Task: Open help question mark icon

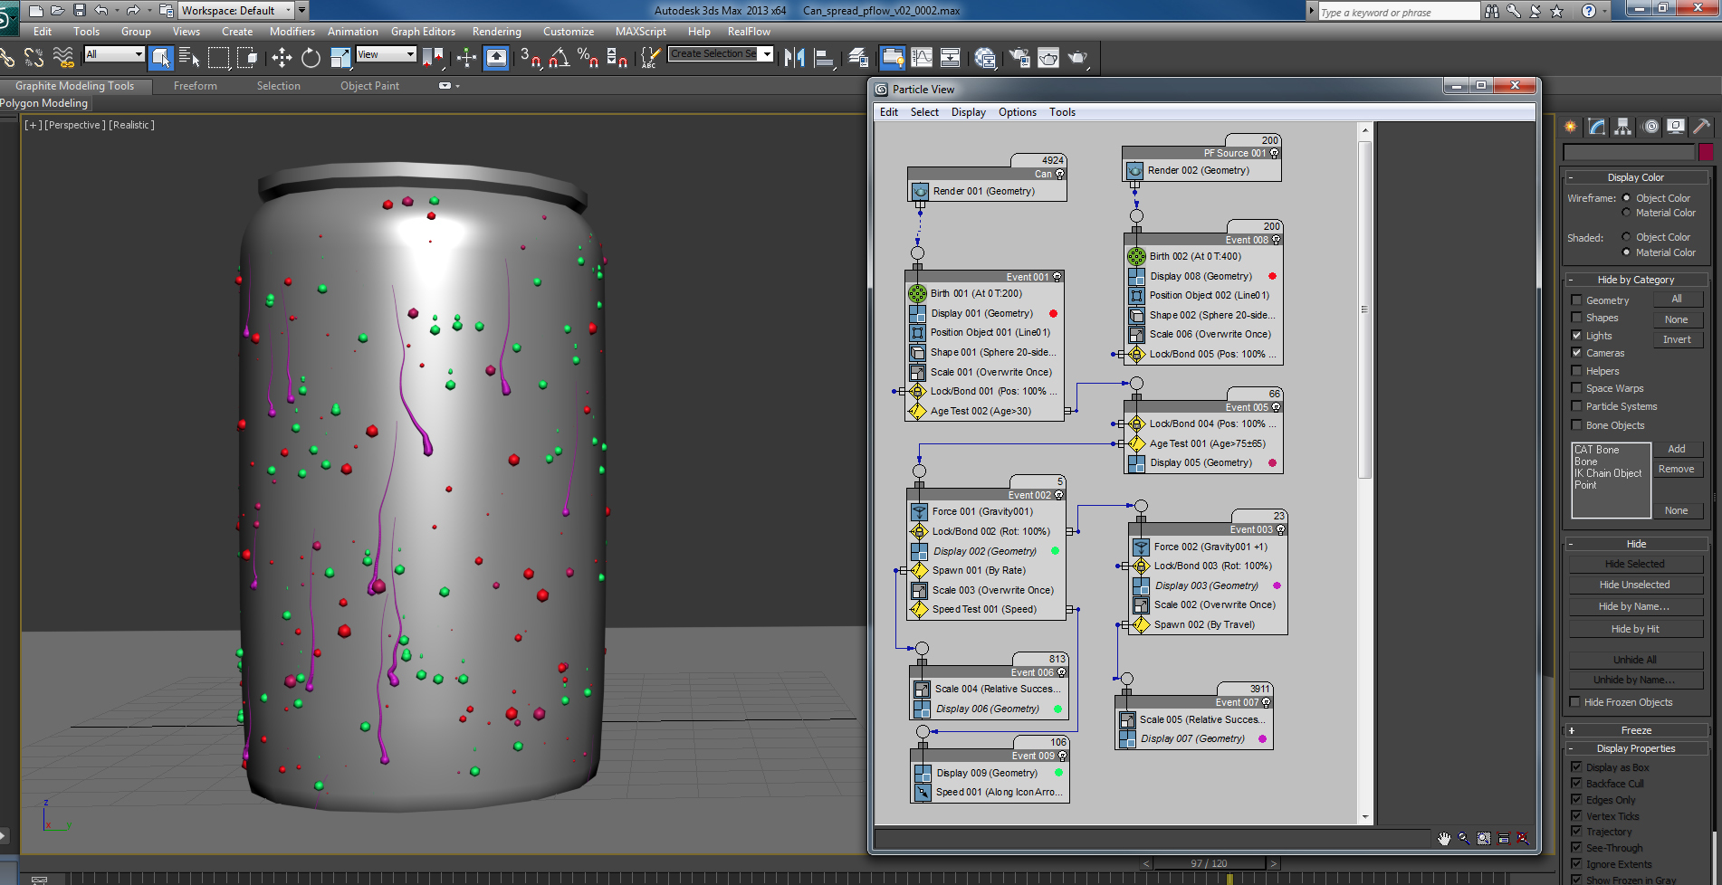Action: pos(1588,11)
